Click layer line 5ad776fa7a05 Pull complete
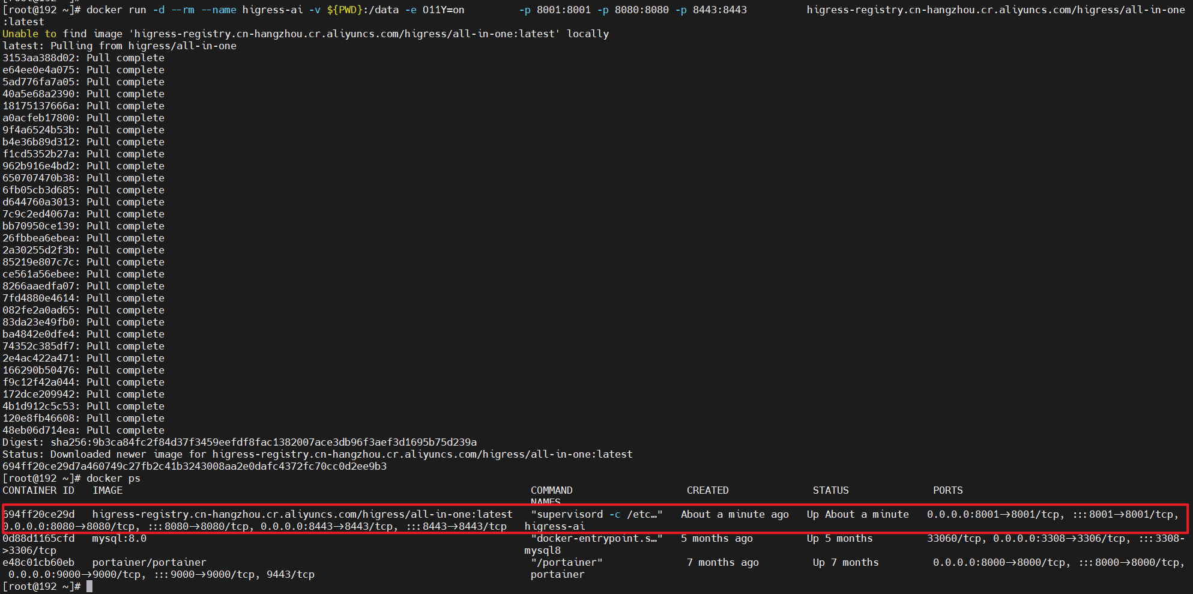Image resolution: width=1193 pixels, height=594 pixels. click(83, 82)
